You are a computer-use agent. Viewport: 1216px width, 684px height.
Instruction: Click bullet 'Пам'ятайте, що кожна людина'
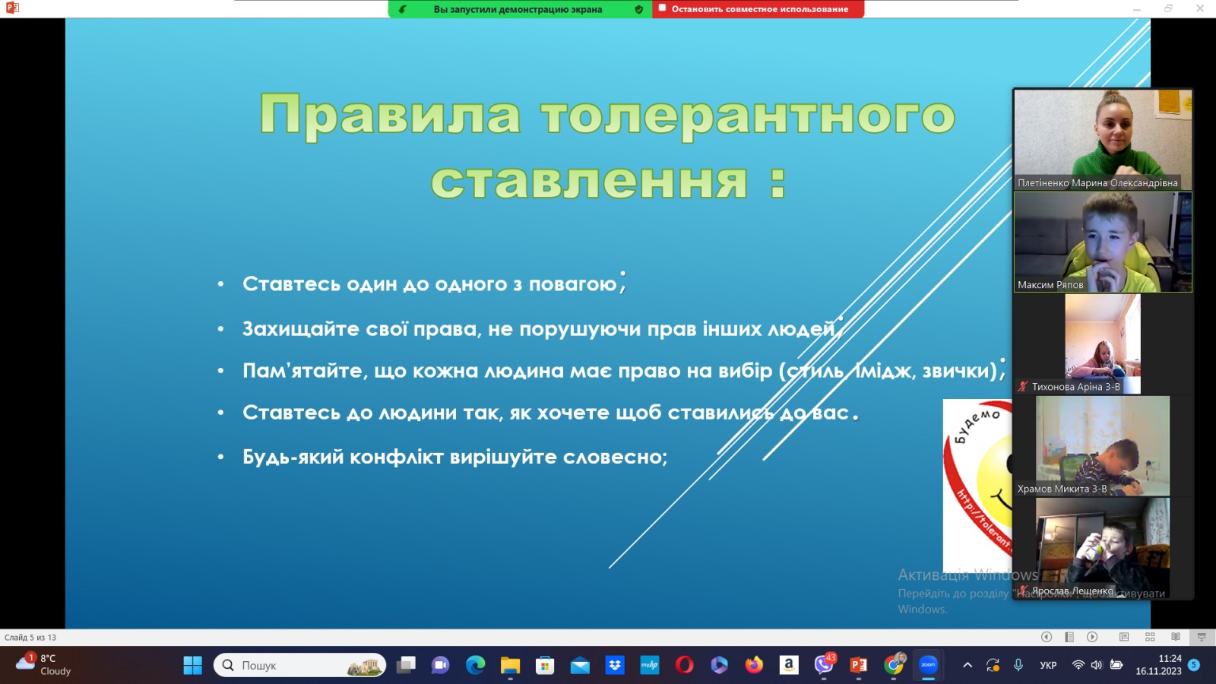pyautogui.click(x=623, y=370)
